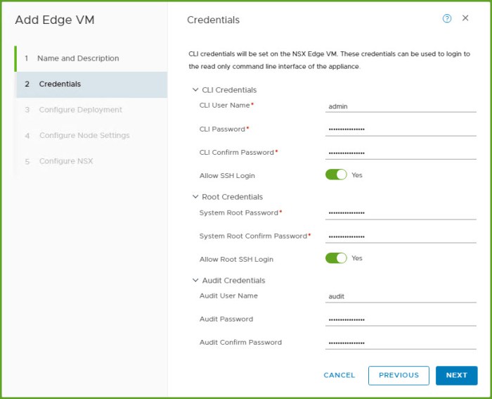This screenshot has height=399, width=492.
Task: Select the Configure Node Settings step
Action: tap(84, 136)
